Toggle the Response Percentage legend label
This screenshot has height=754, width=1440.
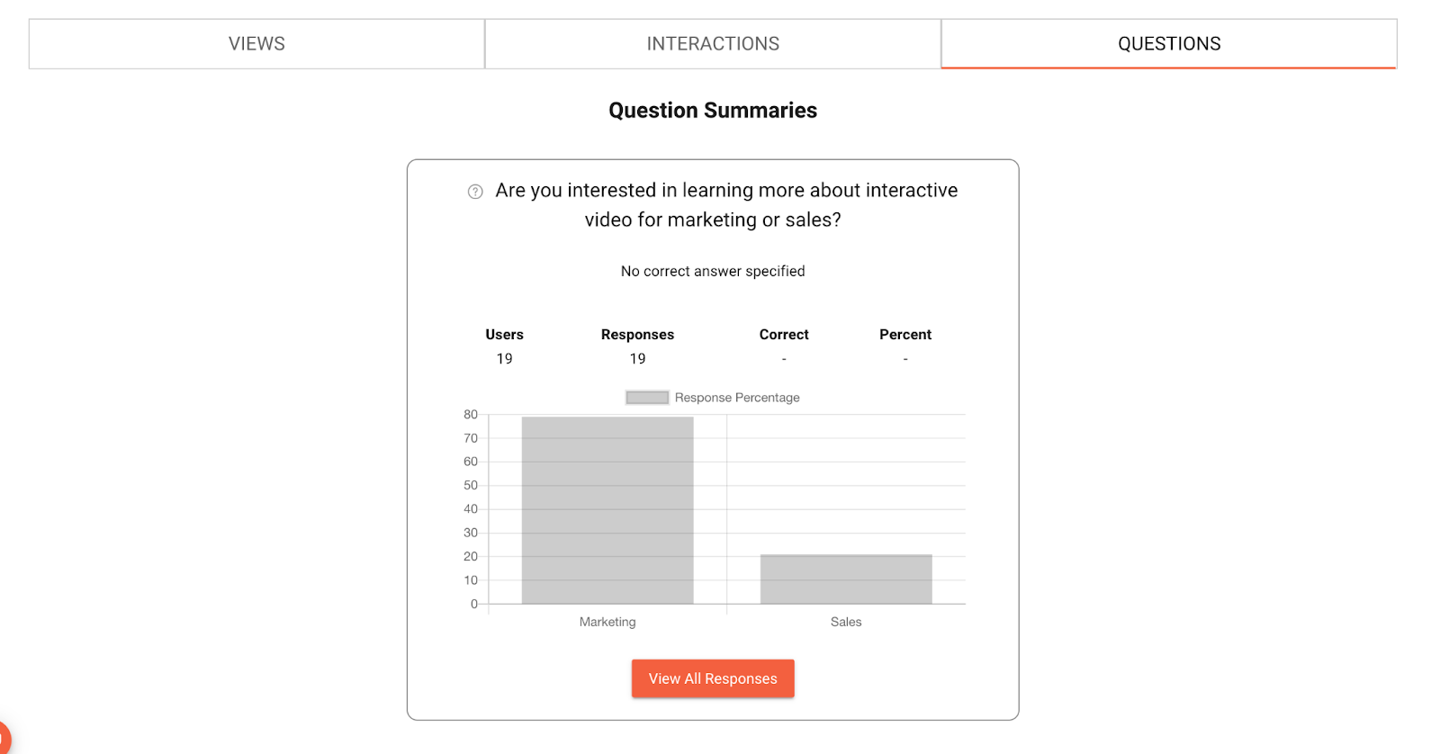736,398
